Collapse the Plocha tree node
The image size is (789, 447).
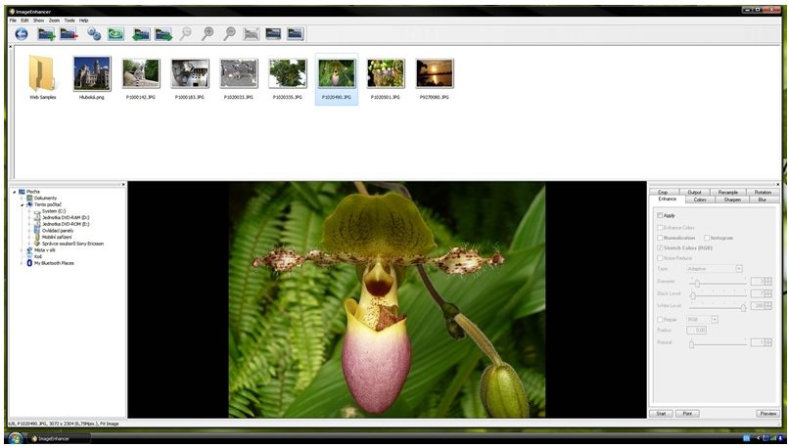point(14,192)
